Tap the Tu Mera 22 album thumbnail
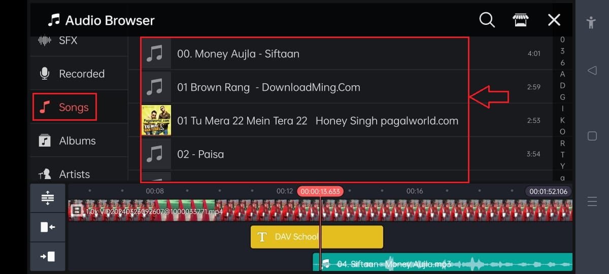 156,120
